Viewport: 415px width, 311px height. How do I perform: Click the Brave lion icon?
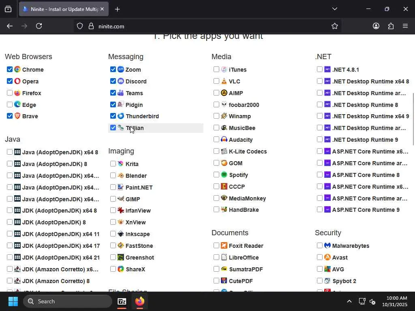pos(17,116)
